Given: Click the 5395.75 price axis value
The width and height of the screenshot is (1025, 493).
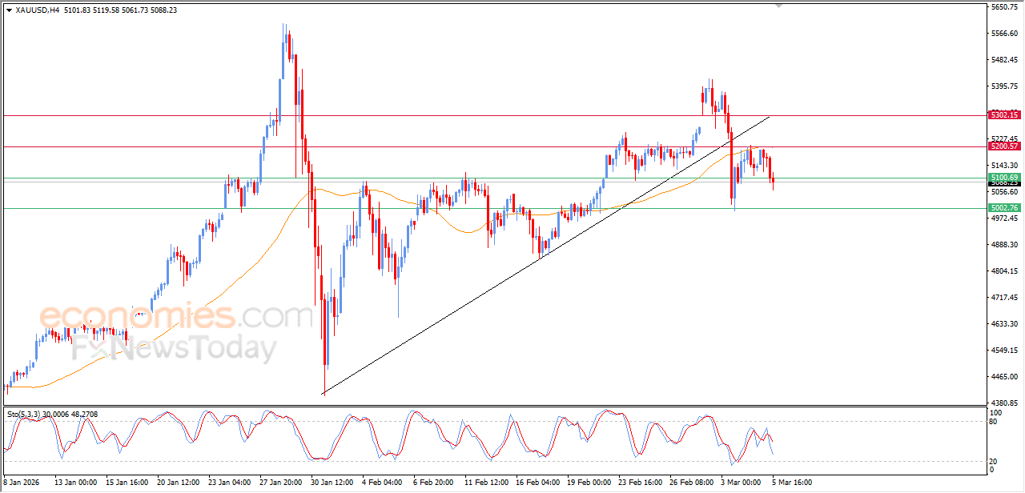Looking at the screenshot, I should [x=1005, y=86].
